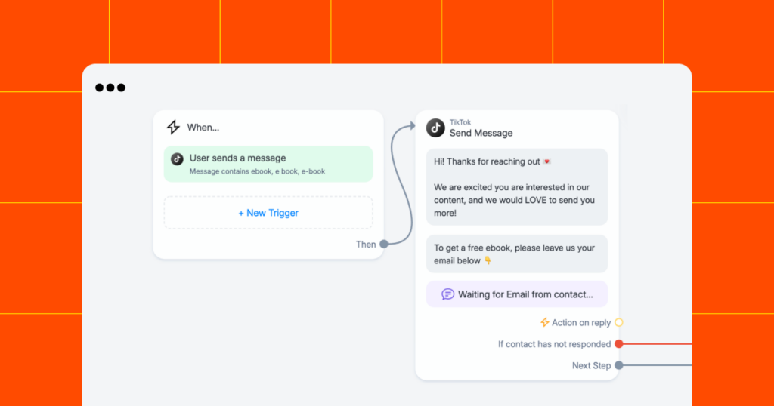774x406 pixels.
Task: Click the chat bubble icon in Waiting for Email
Action: click(x=447, y=294)
